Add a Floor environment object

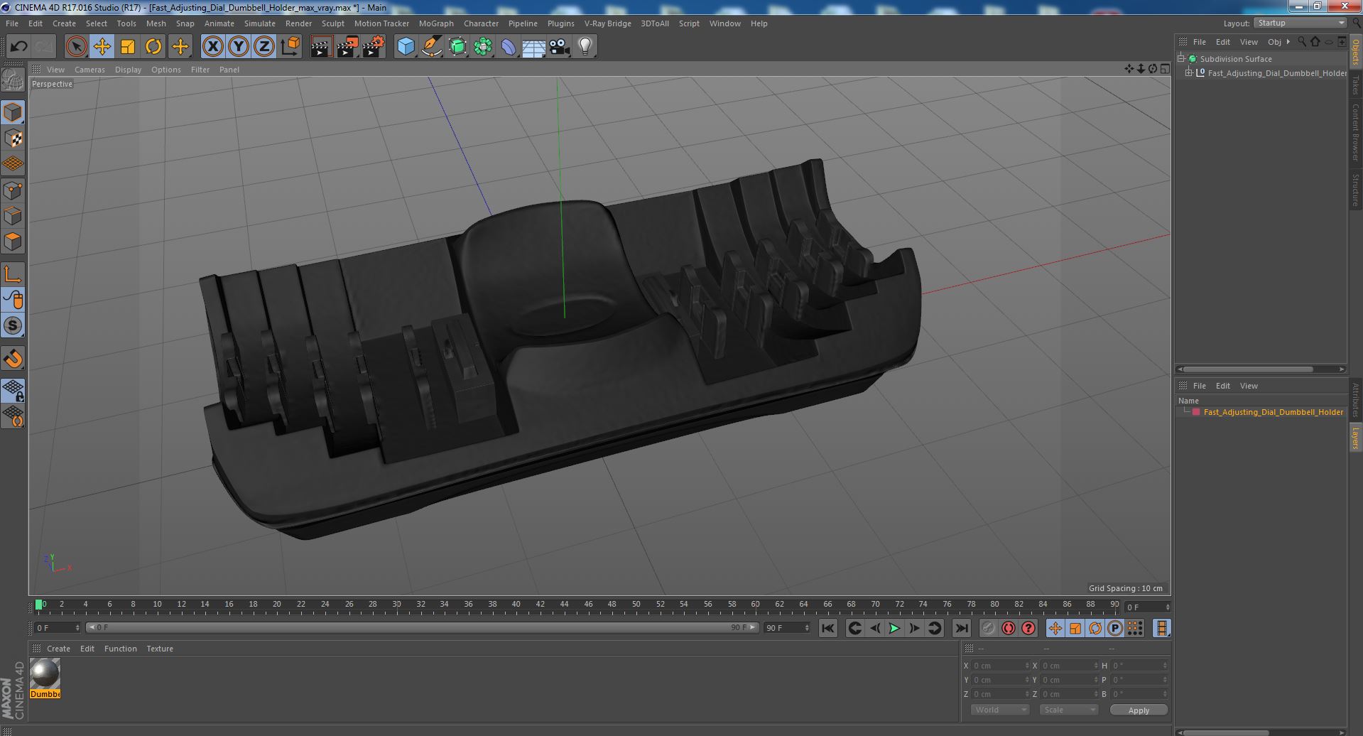point(534,47)
